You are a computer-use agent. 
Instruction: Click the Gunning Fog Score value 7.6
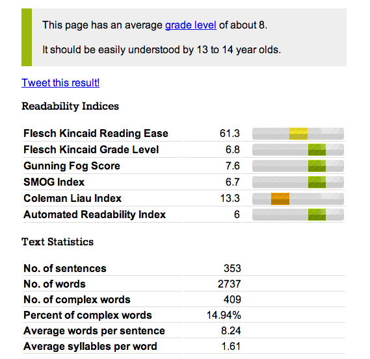point(232,166)
